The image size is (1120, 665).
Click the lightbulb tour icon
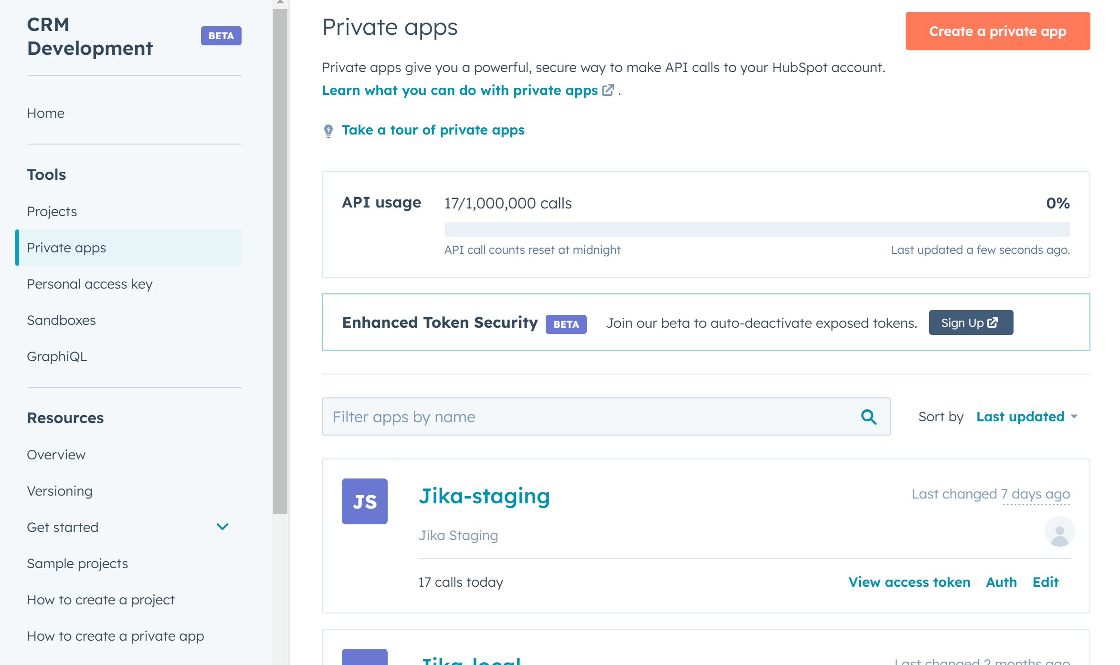point(328,131)
